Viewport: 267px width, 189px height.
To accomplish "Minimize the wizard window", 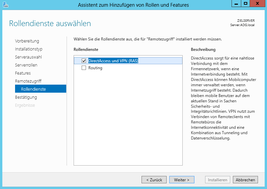I will tap(236, 4).
